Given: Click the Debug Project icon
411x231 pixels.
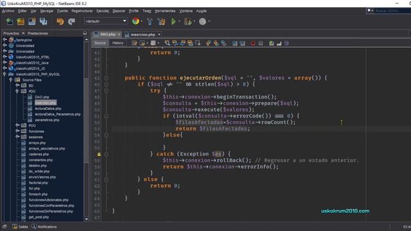Looking at the screenshot, I should tap(188, 21).
